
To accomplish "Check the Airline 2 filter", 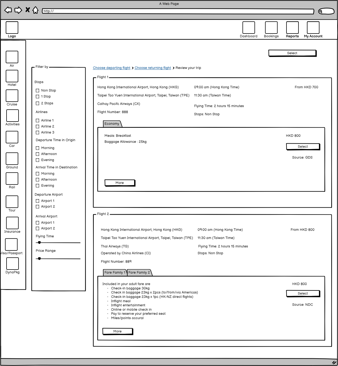I will 38,126.
